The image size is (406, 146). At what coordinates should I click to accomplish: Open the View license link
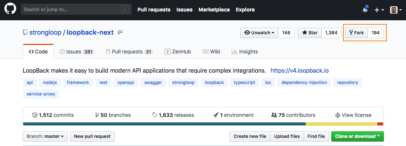pos(353,115)
